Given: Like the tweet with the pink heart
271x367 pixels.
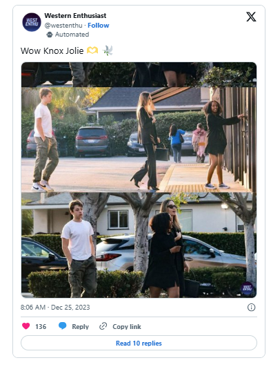Looking at the screenshot, I should click(26, 326).
